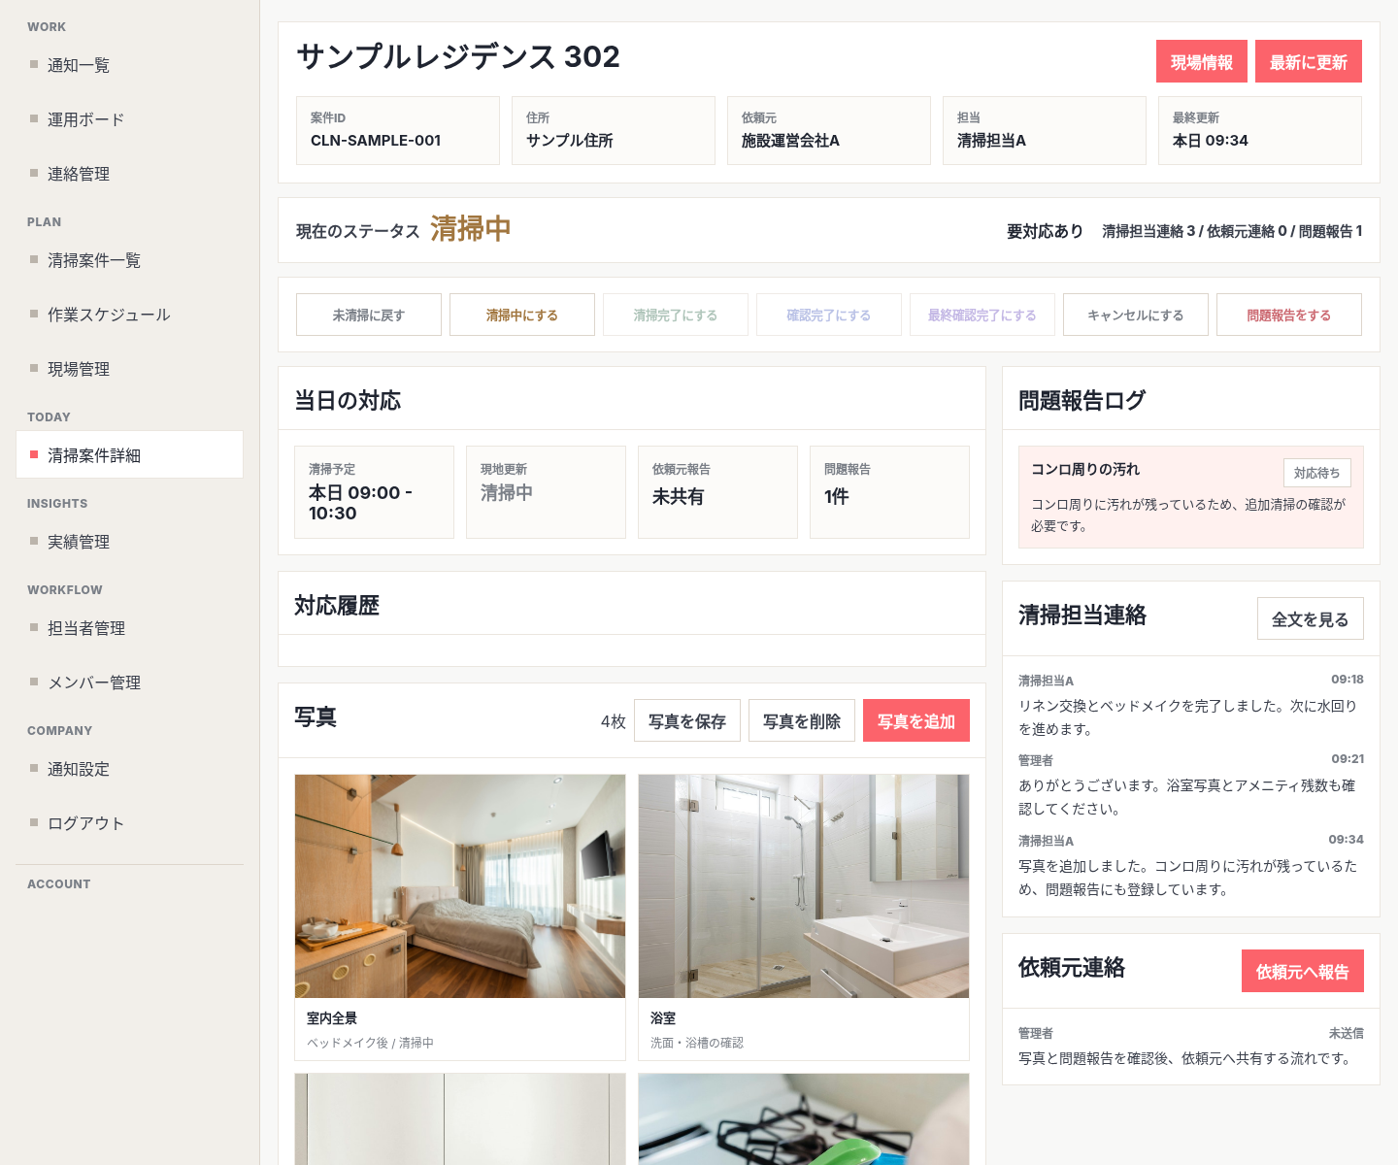This screenshot has width=1398, height=1165.
Task: Click 洗面・浴槽の確認 caption
Action: tap(697, 1043)
